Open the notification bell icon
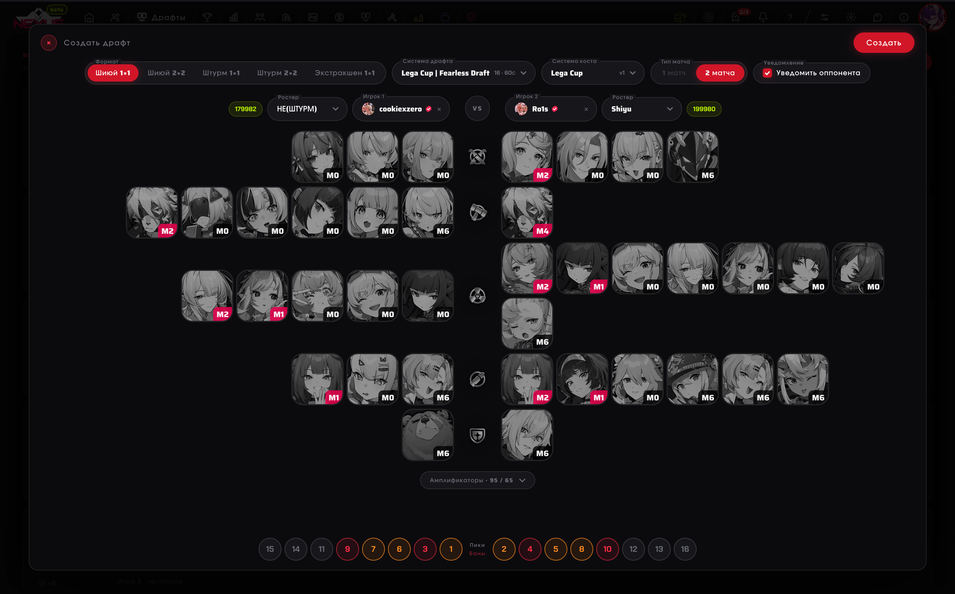 pyautogui.click(x=763, y=17)
